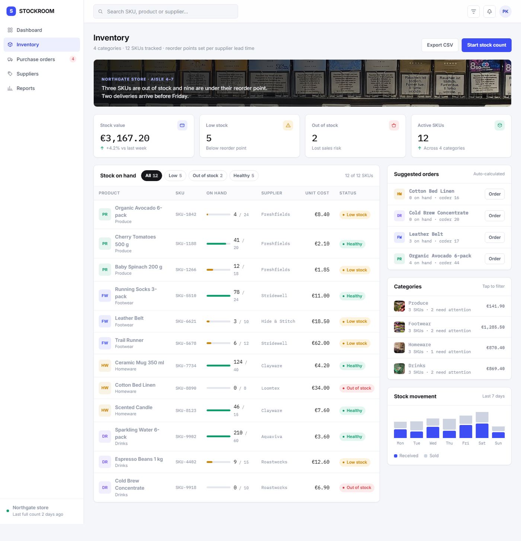Order Leather Belt suggestion

tap(495, 237)
